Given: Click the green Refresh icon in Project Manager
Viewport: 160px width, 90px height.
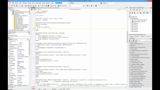Looking at the screenshot, I should pyautogui.click(x=130, y=13).
